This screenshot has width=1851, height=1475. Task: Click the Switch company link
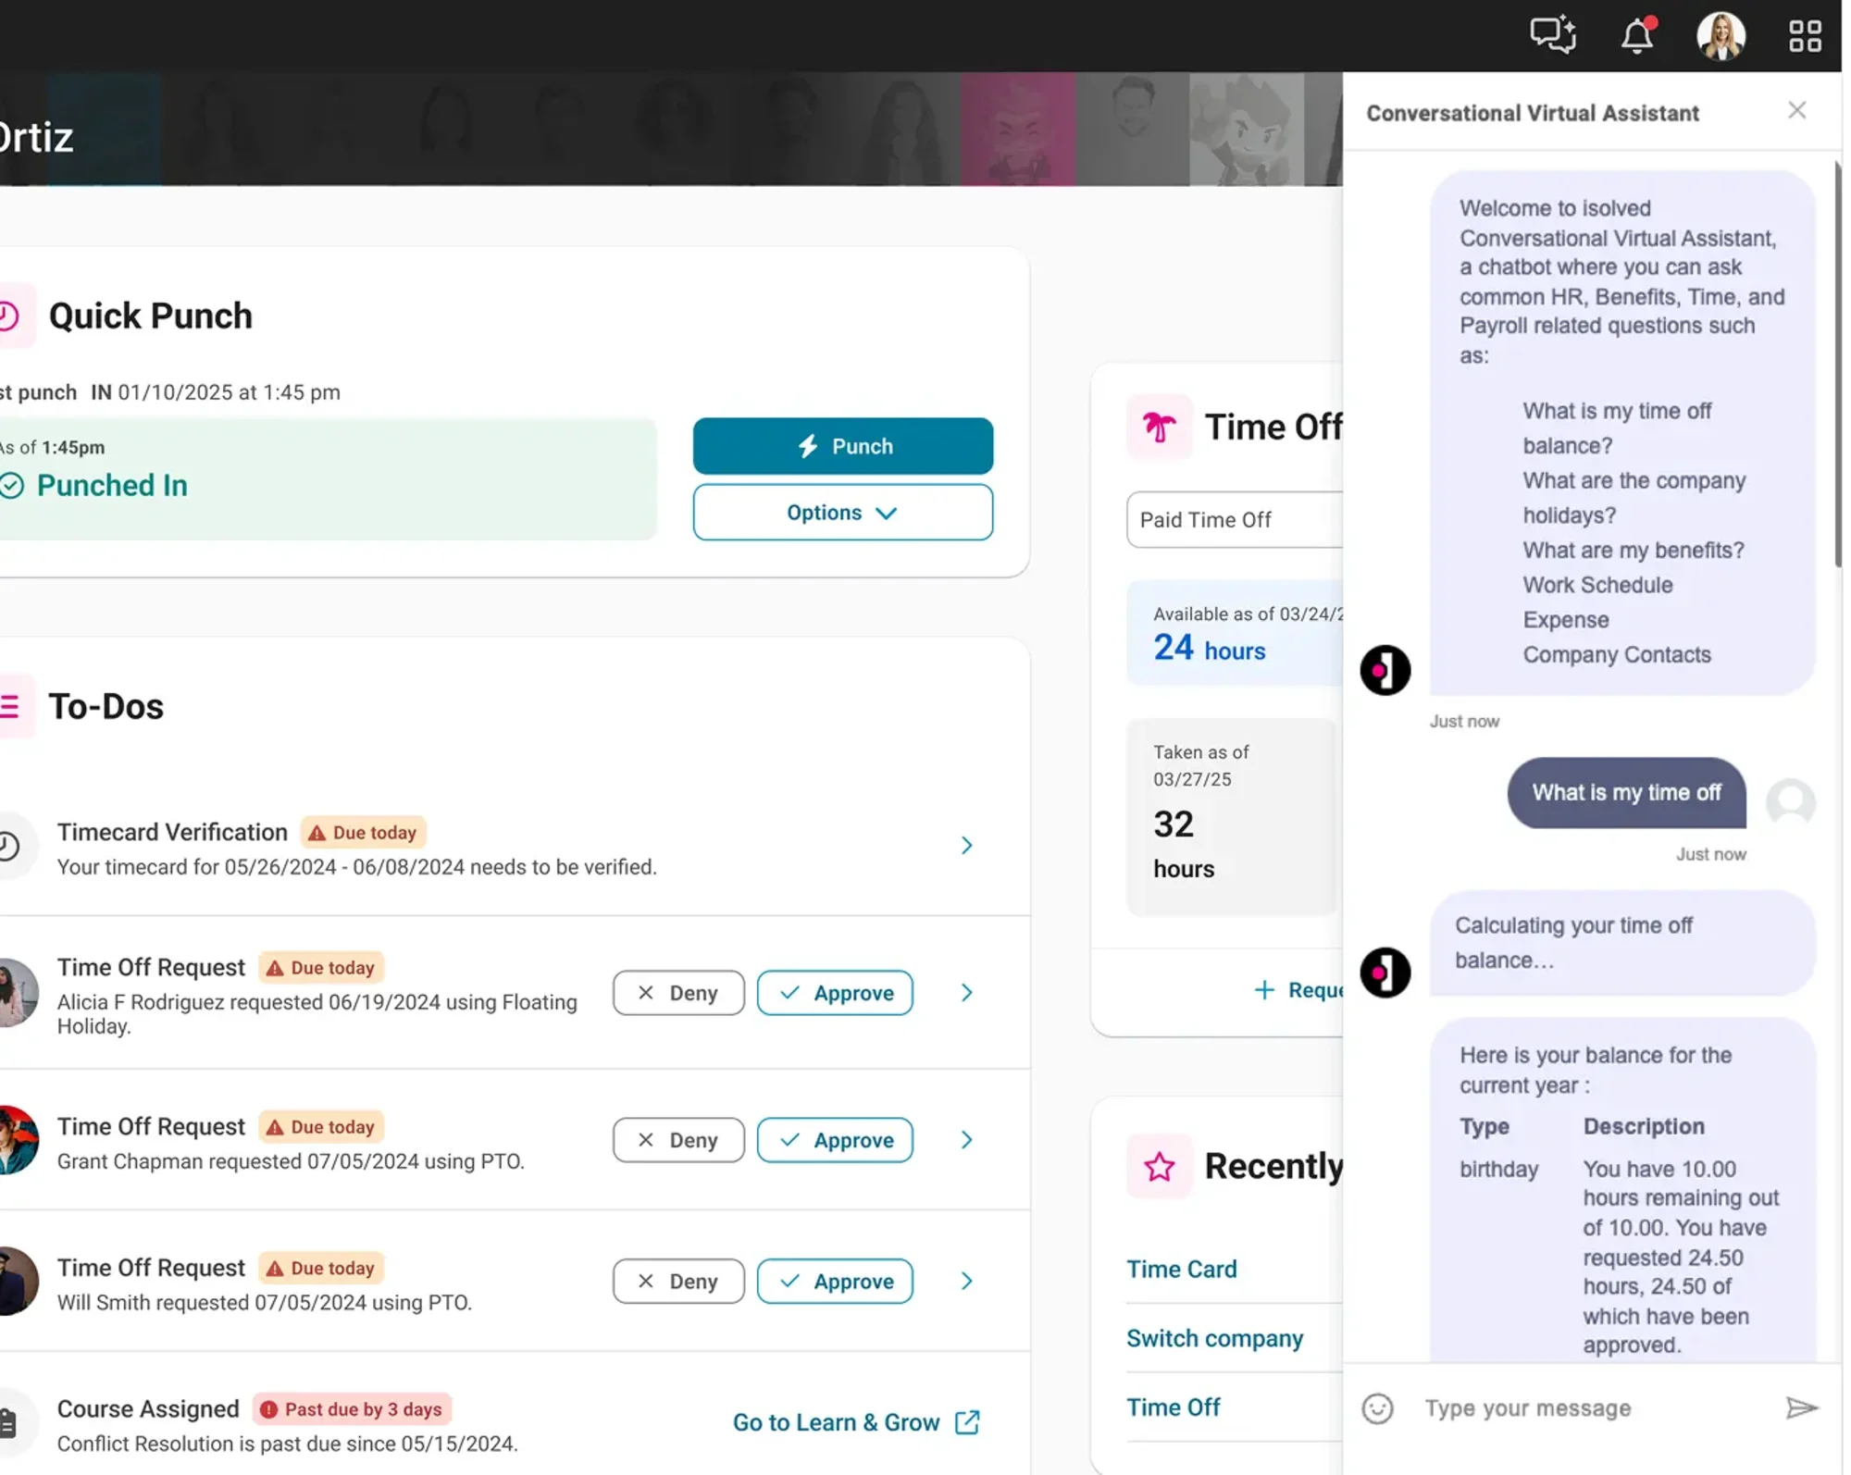[x=1214, y=1338]
